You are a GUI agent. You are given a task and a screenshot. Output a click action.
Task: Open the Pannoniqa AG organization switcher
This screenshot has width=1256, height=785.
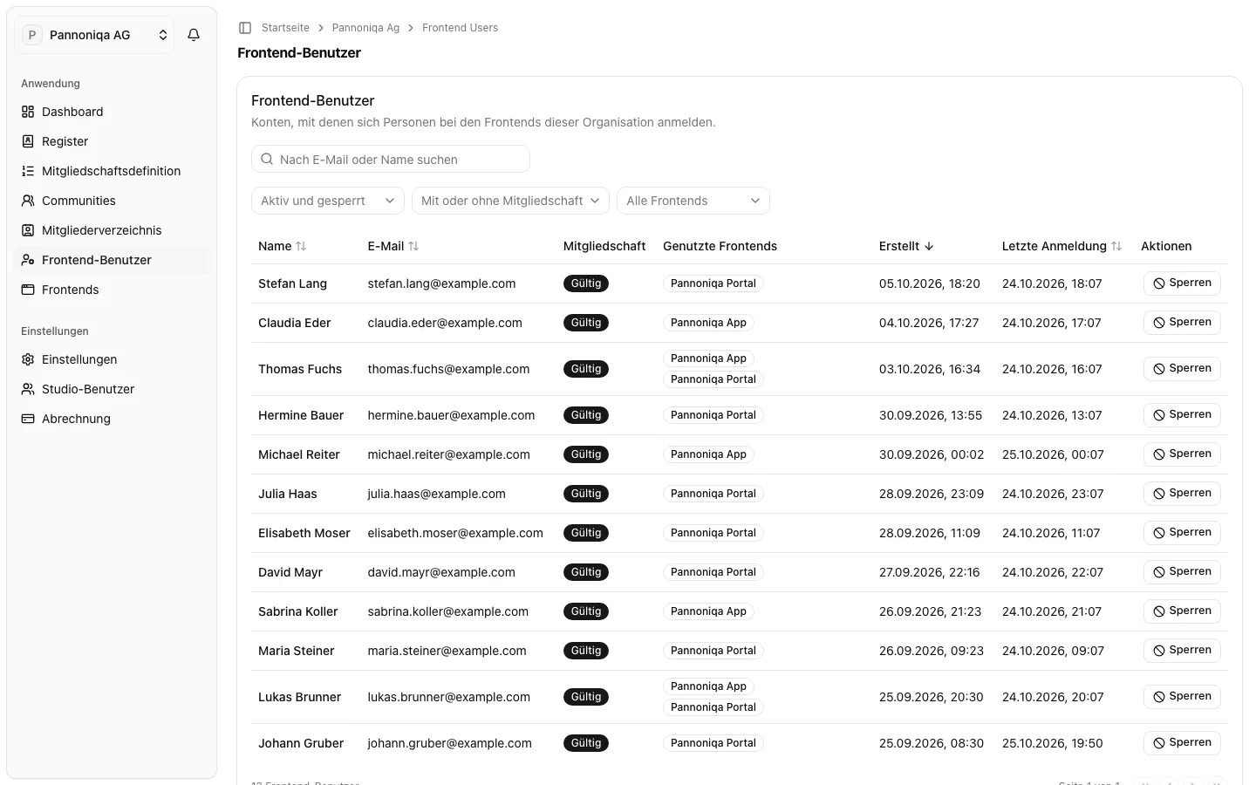94,35
